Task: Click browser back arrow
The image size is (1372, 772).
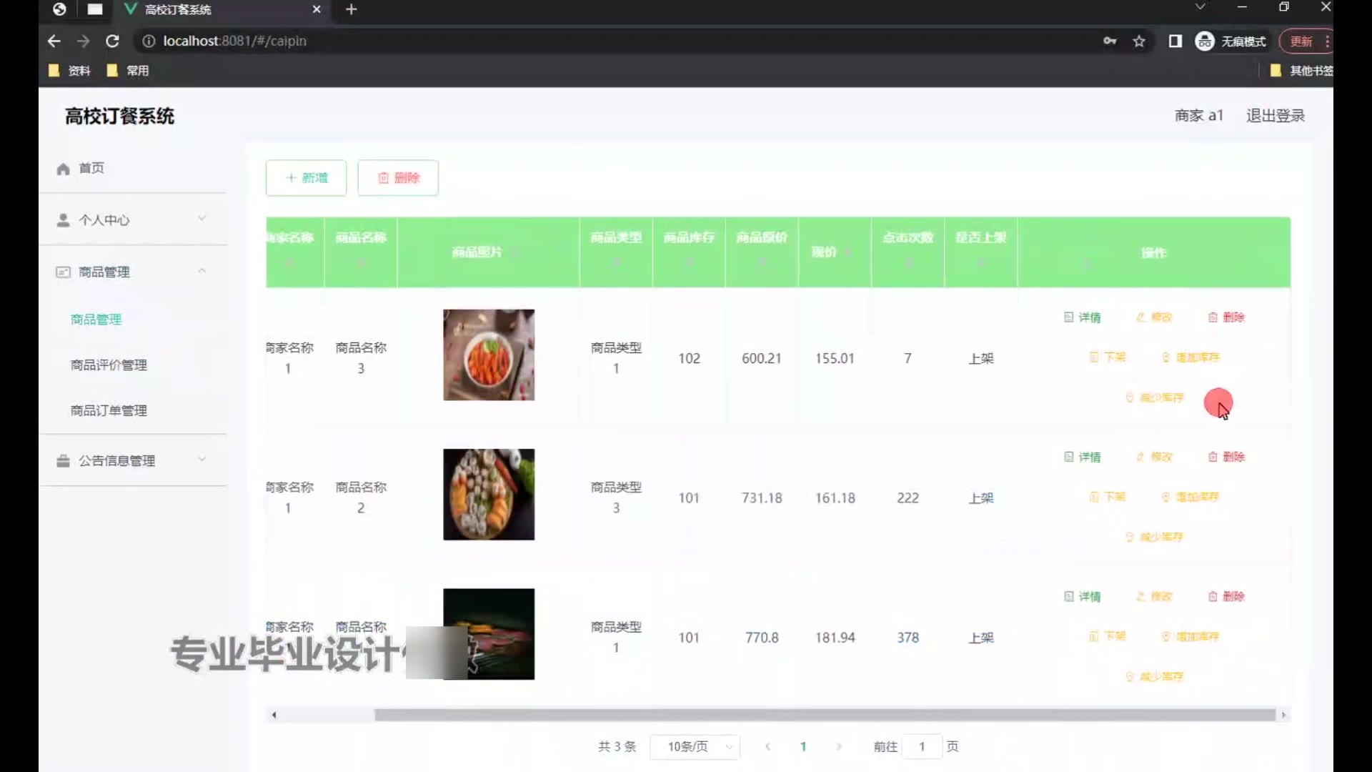Action: click(54, 41)
